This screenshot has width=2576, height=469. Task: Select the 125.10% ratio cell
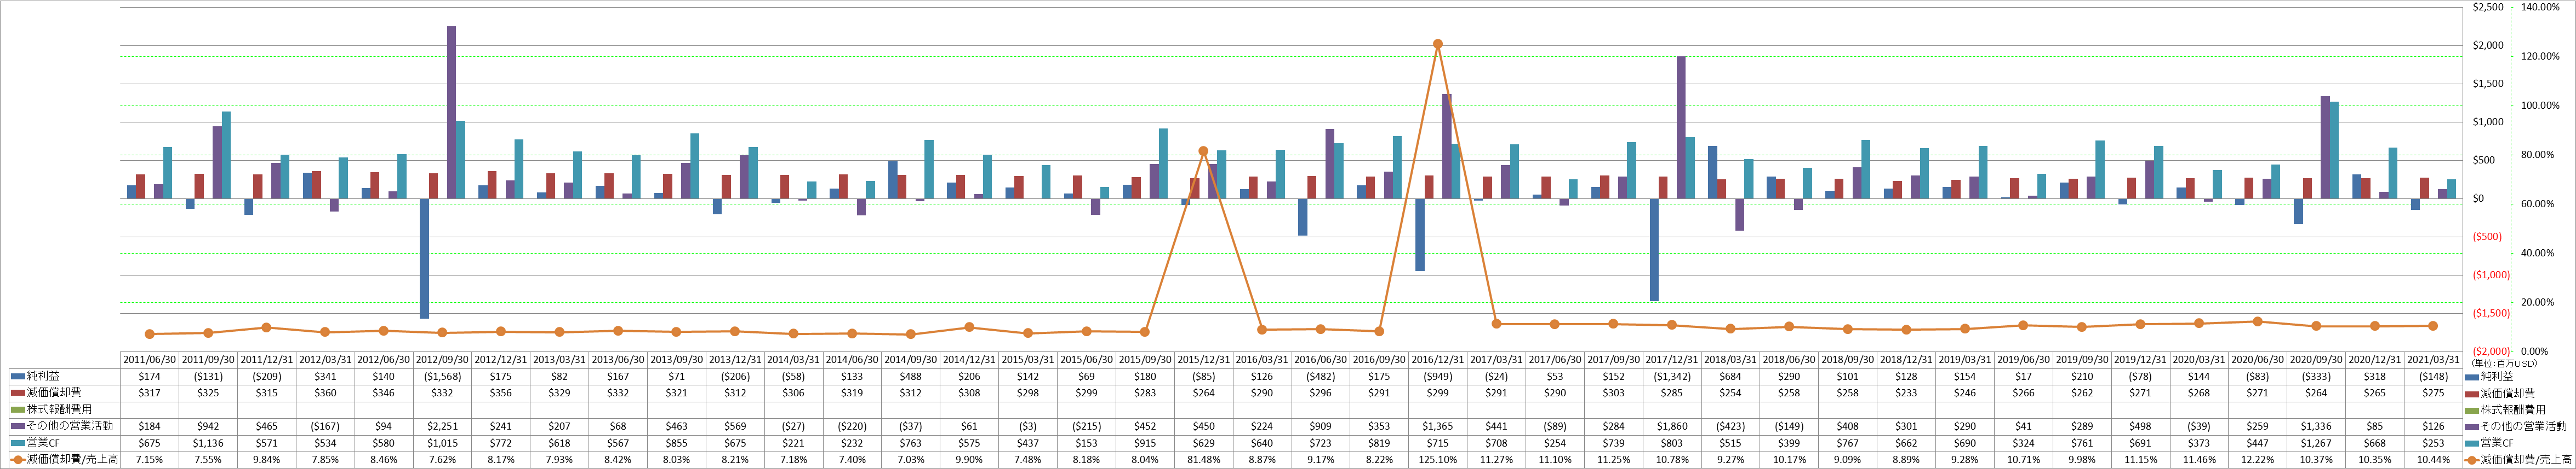(1437, 460)
